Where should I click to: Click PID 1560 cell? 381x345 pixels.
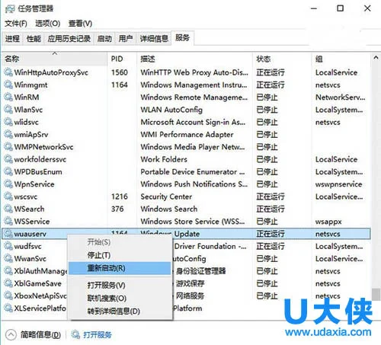(x=120, y=72)
